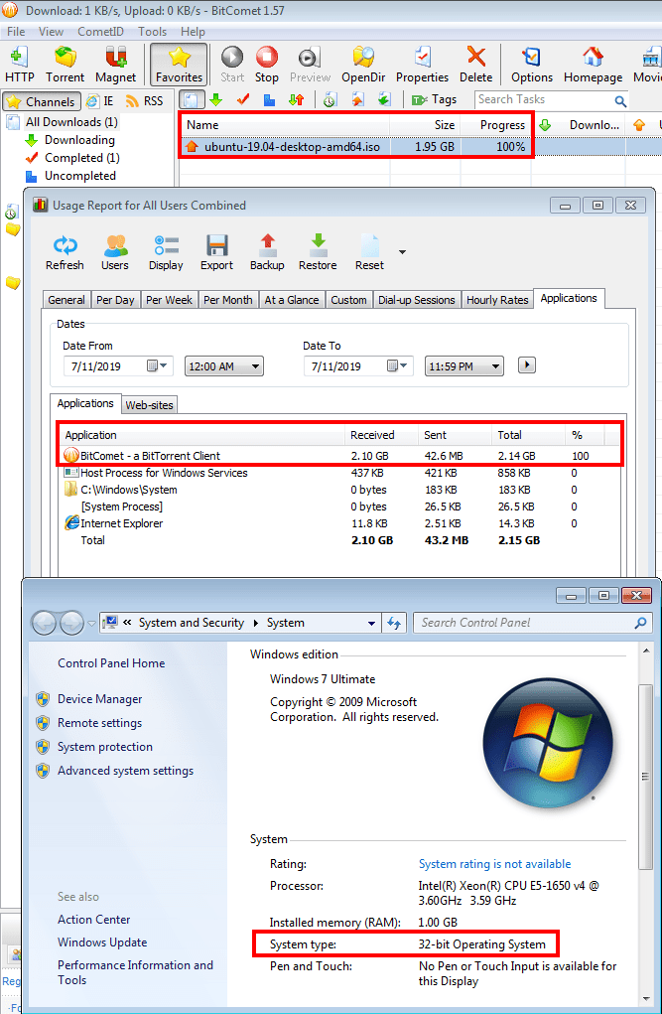662x1014 pixels.
Task: Filter completed tasks with red checkmark icon
Action: click(243, 99)
